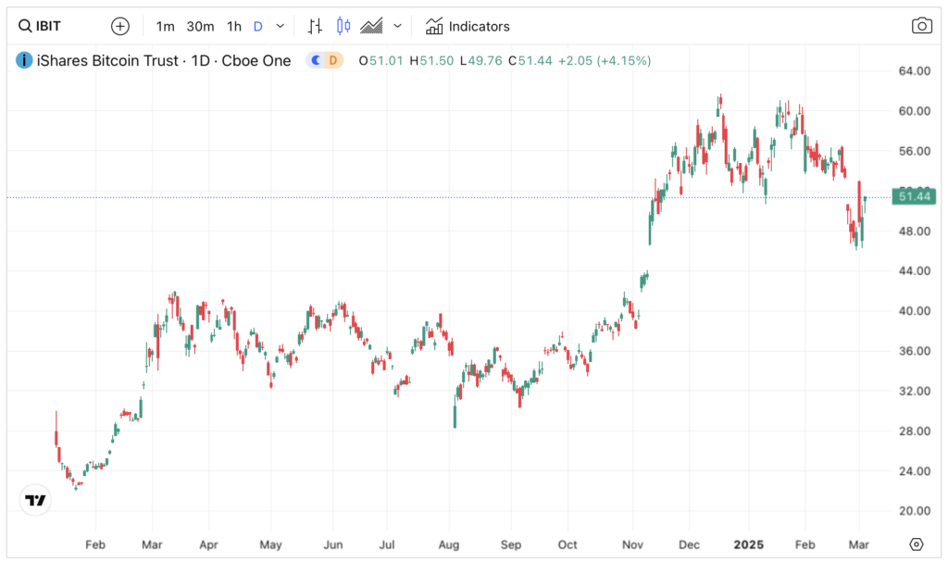This screenshot has width=948, height=562.
Task: Click the blue info icon beside iShares
Action: coord(24,60)
